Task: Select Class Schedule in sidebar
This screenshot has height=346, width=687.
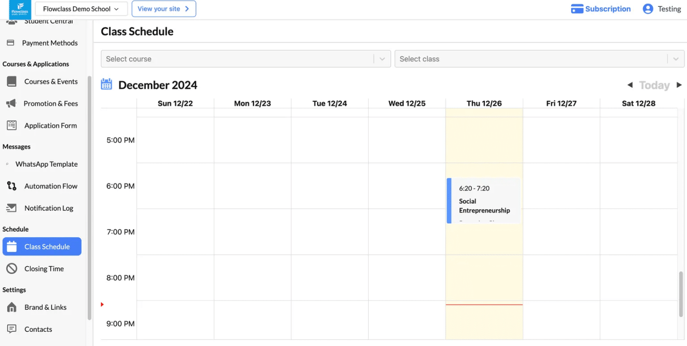Action: 42,247
